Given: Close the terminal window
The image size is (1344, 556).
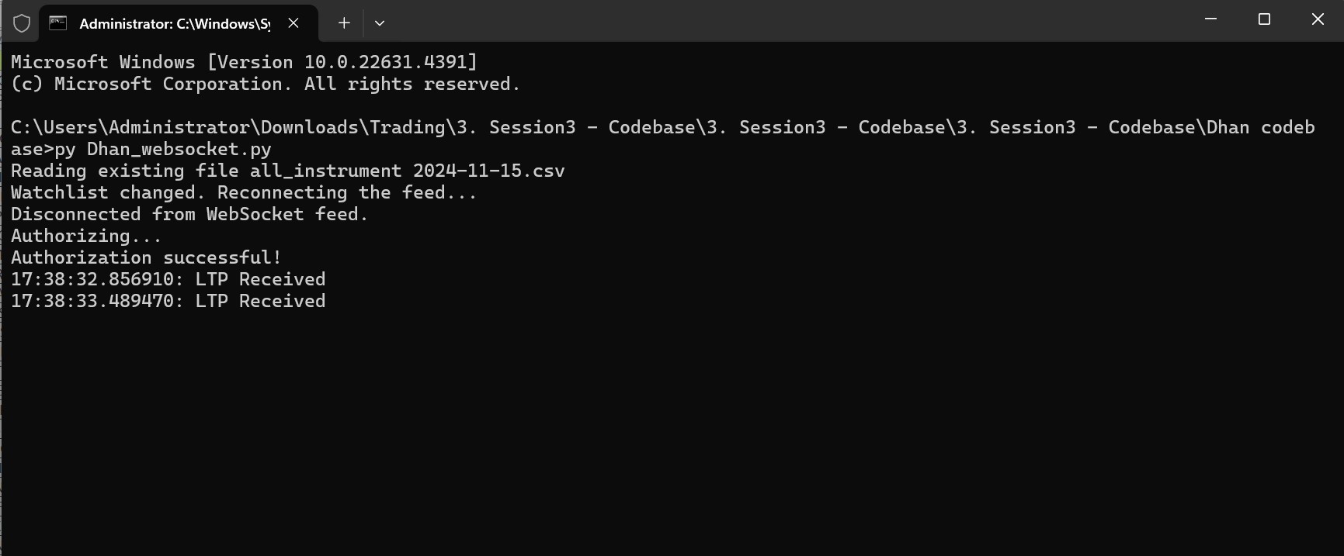Looking at the screenshot, I should [1318, 19].
